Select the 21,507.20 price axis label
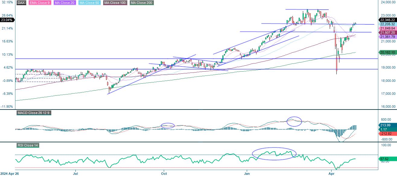The image size is (397, 176). tap(387, 32)
